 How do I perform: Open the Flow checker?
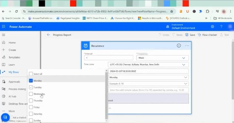[x=207, y=35]
